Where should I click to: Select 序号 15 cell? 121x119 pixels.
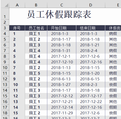[x=17, y=113]
